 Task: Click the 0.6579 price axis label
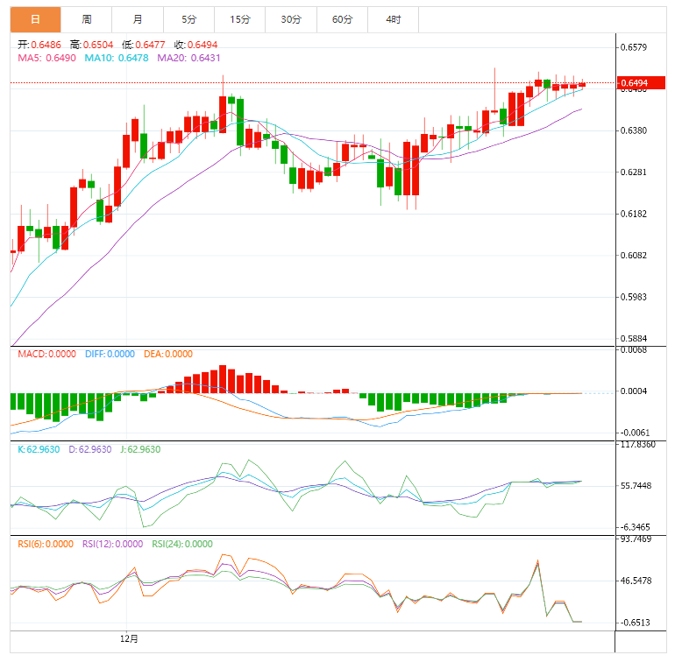pos(634,47)
